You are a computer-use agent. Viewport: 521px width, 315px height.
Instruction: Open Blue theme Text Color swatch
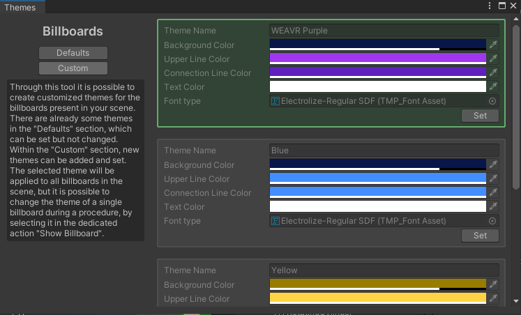coord(378,206)
